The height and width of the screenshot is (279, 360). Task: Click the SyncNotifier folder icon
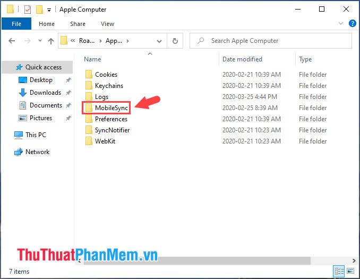89,130
